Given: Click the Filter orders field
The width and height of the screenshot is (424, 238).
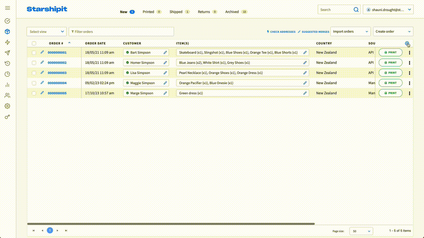Looking at the screenshot, I should point(121,32).
